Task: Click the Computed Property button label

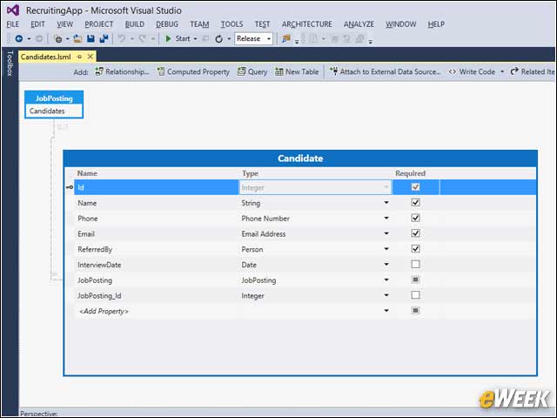Action: (x=198, y=71)
